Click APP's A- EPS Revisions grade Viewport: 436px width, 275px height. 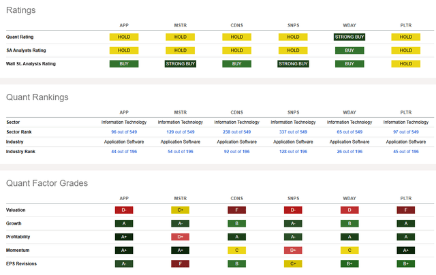(124, 263)
